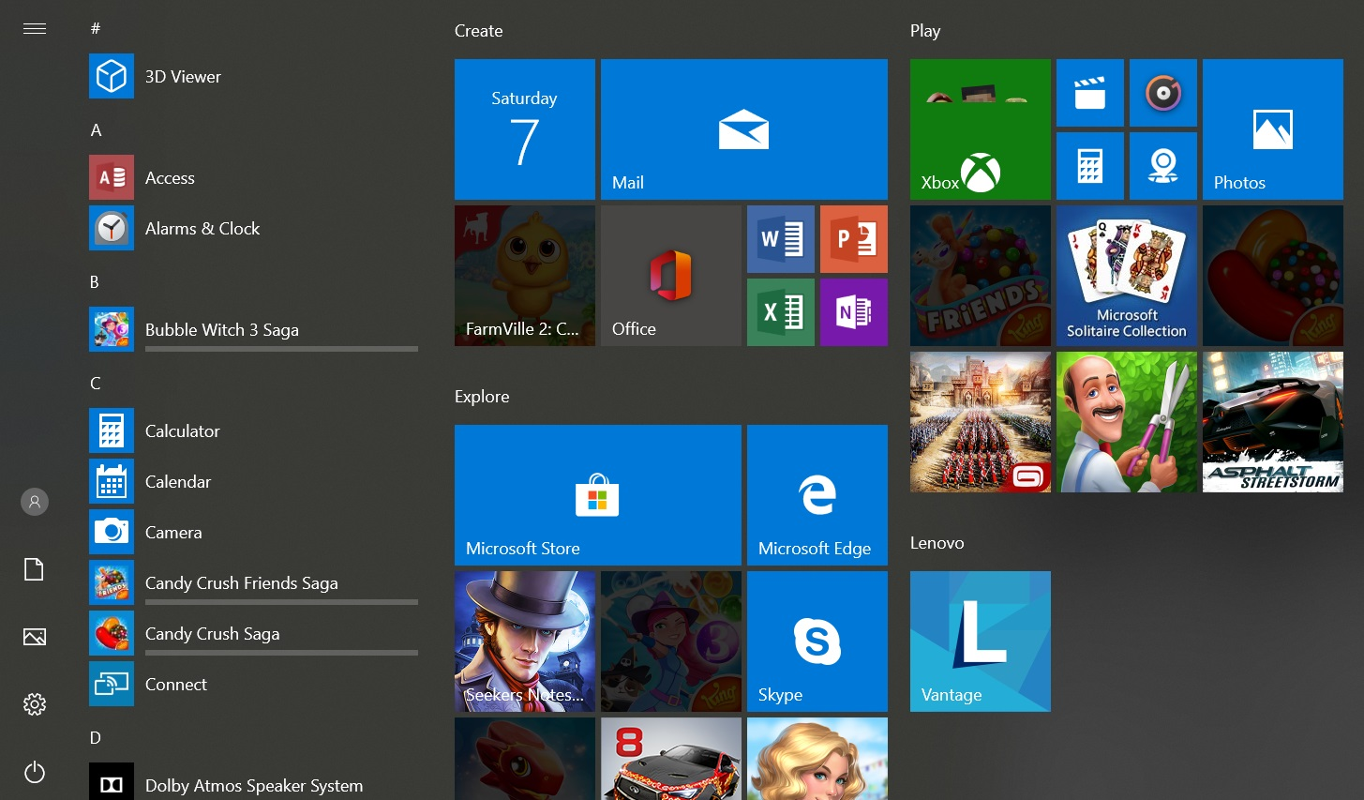Open the Candy Crush Saga tile in Play group
Screen dimensions: 1364x800
click(x=1273, y=276)
